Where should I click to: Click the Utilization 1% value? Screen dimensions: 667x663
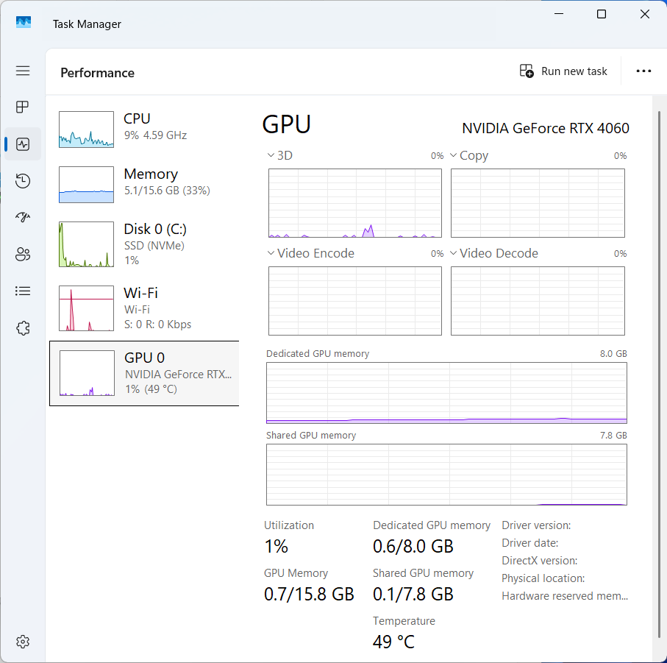tap(276, 546)
